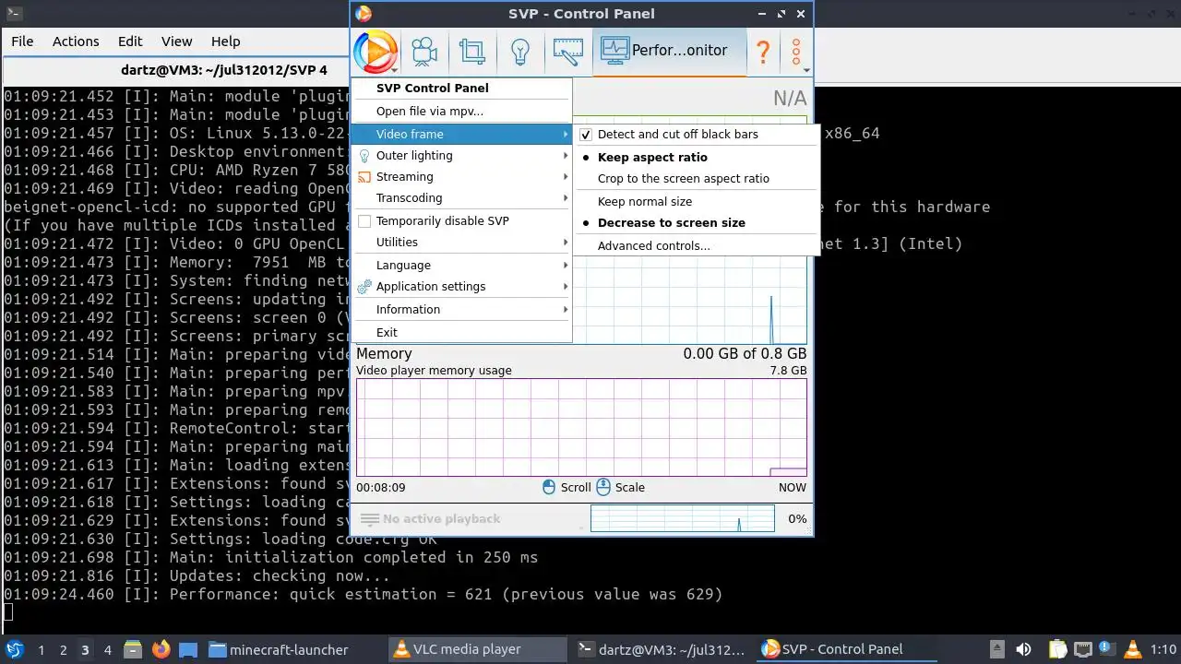Toggle Temporarily disable SVP checkbox
Viewport: 1181px width, 664px height.
click(x=364, y=220)
